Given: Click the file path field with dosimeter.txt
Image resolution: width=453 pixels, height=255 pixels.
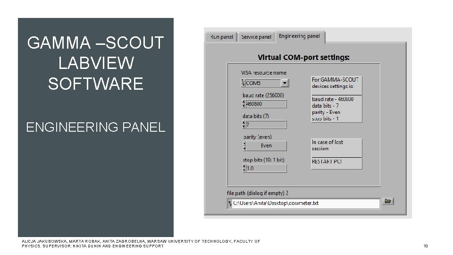Looking at the screenshot, I should pyautogui.click(x=306, y=203).
